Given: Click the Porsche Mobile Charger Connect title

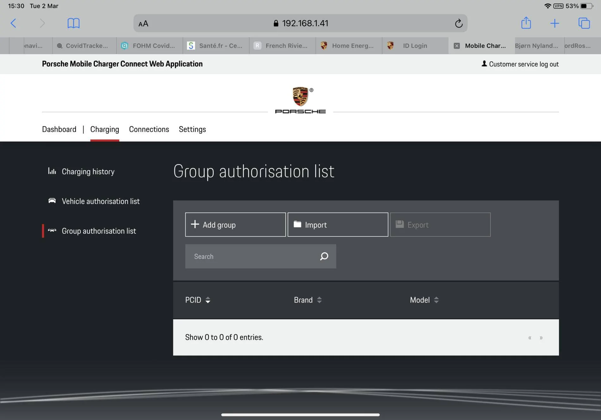Looking at the screenshot, I should (x=122, y=64).
